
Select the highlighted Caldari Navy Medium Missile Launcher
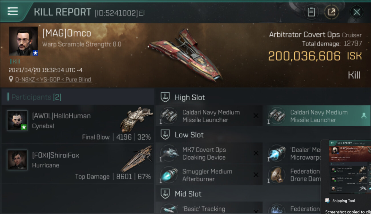click(317, 116)
